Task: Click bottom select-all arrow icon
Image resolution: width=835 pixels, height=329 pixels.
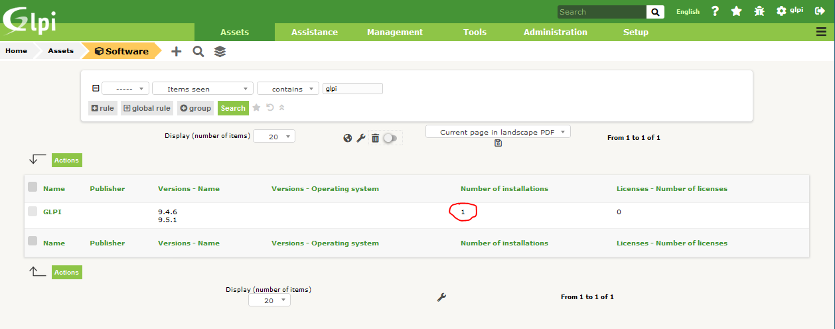Action: click(x=38, y=271)
